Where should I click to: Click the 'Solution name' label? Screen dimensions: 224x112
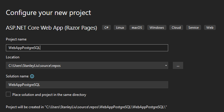(17, 76)
